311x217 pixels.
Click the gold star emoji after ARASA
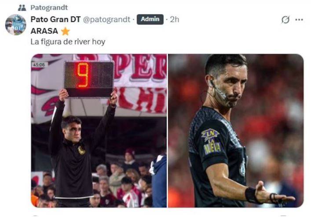(x=66, y=31)
